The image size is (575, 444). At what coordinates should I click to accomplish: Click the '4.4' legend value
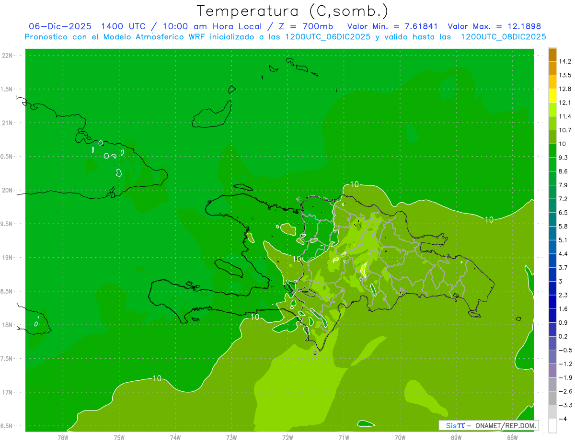(x=563, y=254)
